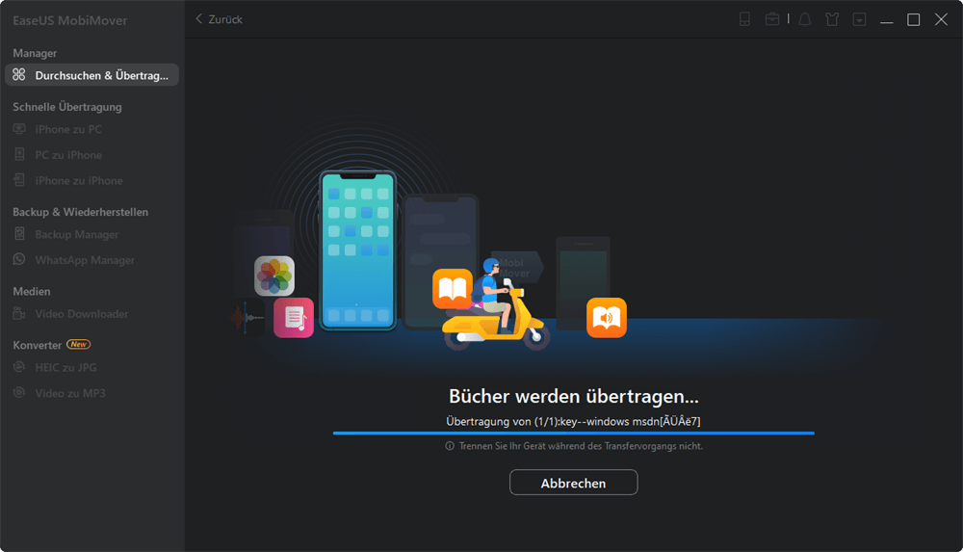Open Durchsuchen & Übertragen manager
The height and width of the screenshot is (552, 963).
coord(91,75)
